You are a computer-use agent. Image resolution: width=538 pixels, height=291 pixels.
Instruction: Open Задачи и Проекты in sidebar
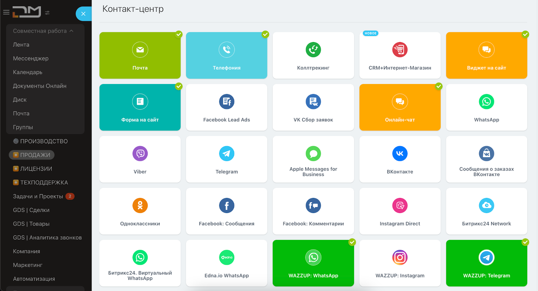click(38, 196)
